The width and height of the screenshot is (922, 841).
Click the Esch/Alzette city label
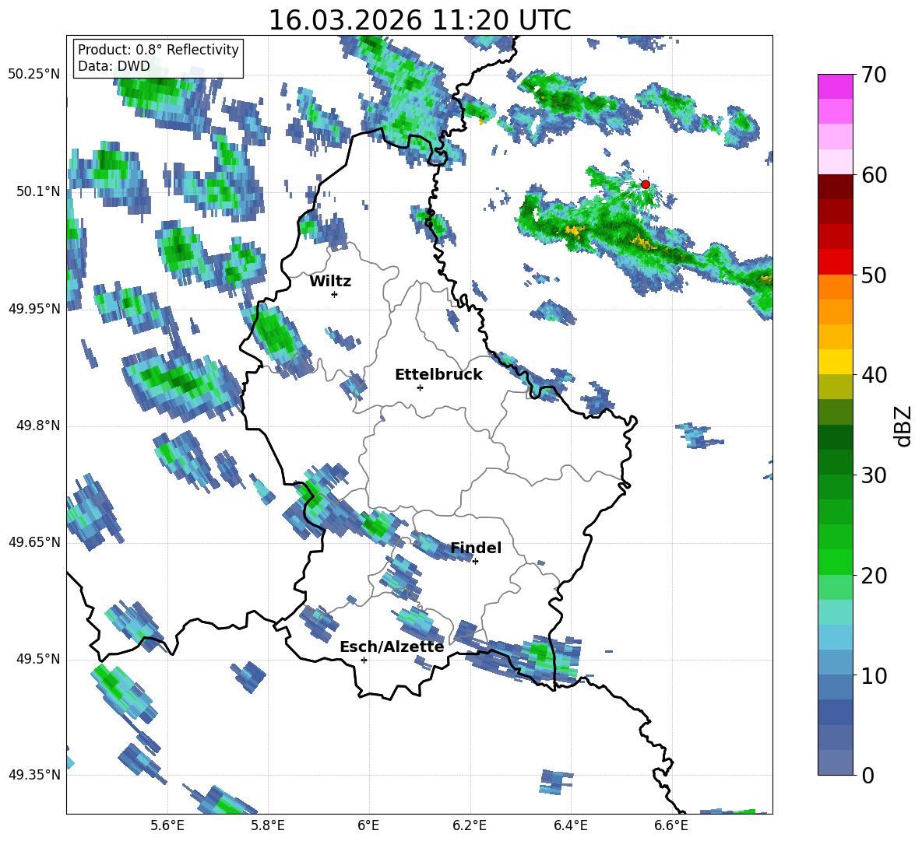(x=392, y=647)
